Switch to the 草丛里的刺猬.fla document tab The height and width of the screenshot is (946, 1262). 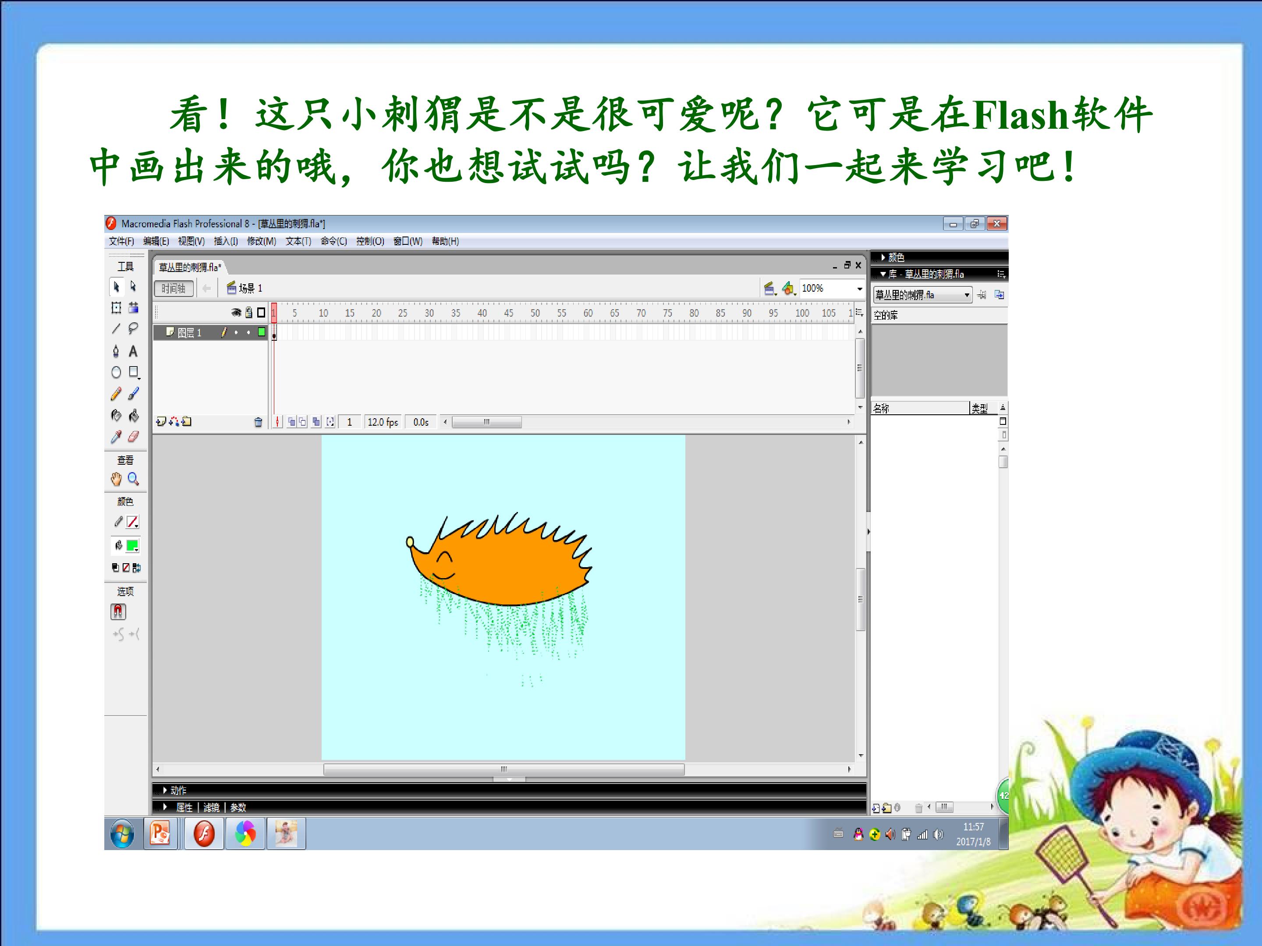click(x=190, y=267)
